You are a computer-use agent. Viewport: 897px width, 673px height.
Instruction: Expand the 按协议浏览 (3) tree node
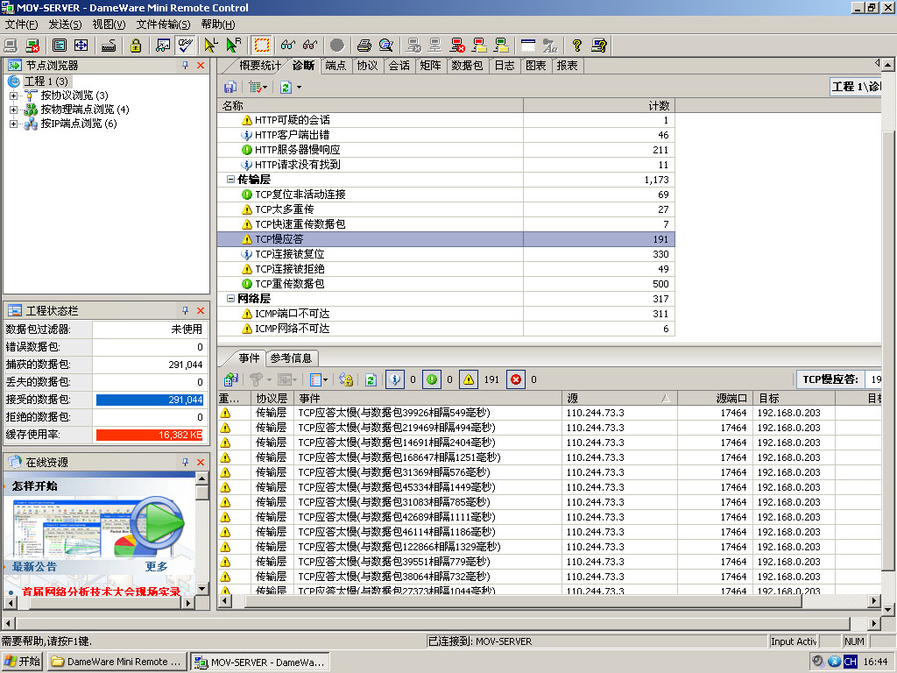13,96
